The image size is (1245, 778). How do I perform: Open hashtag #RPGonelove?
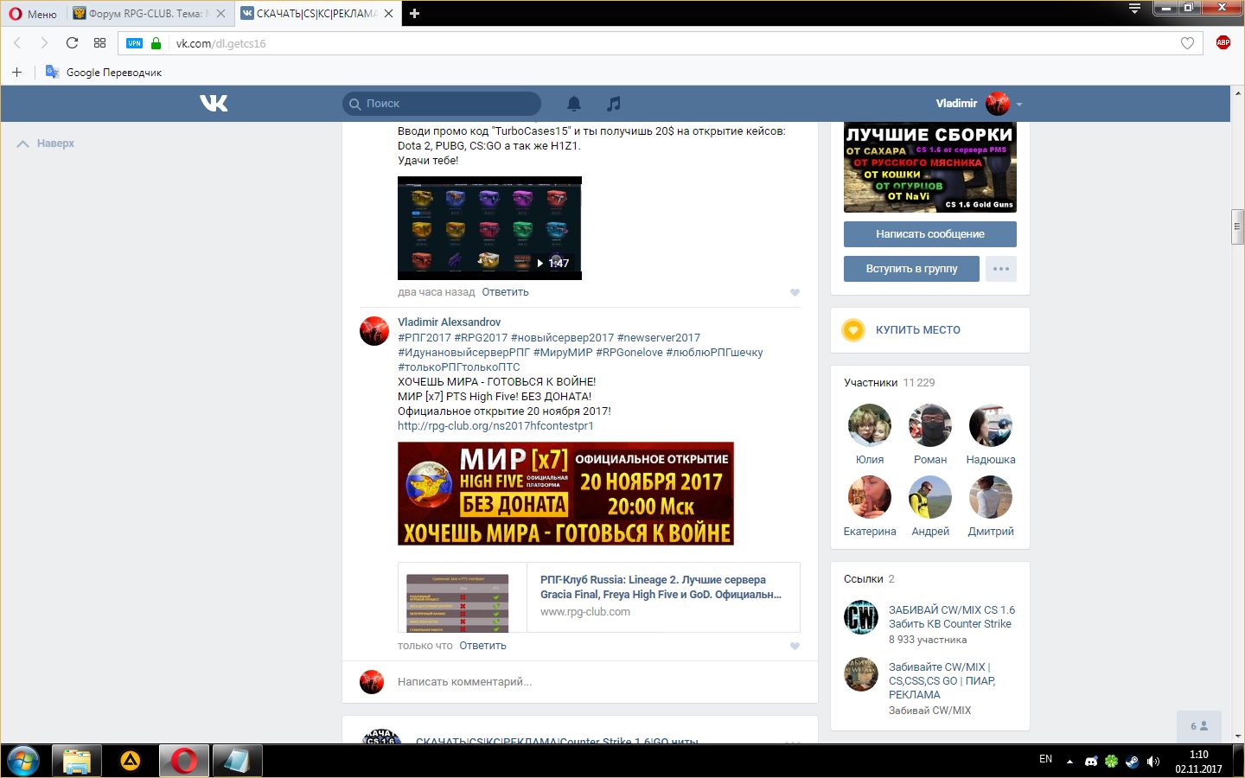[629, 353]
